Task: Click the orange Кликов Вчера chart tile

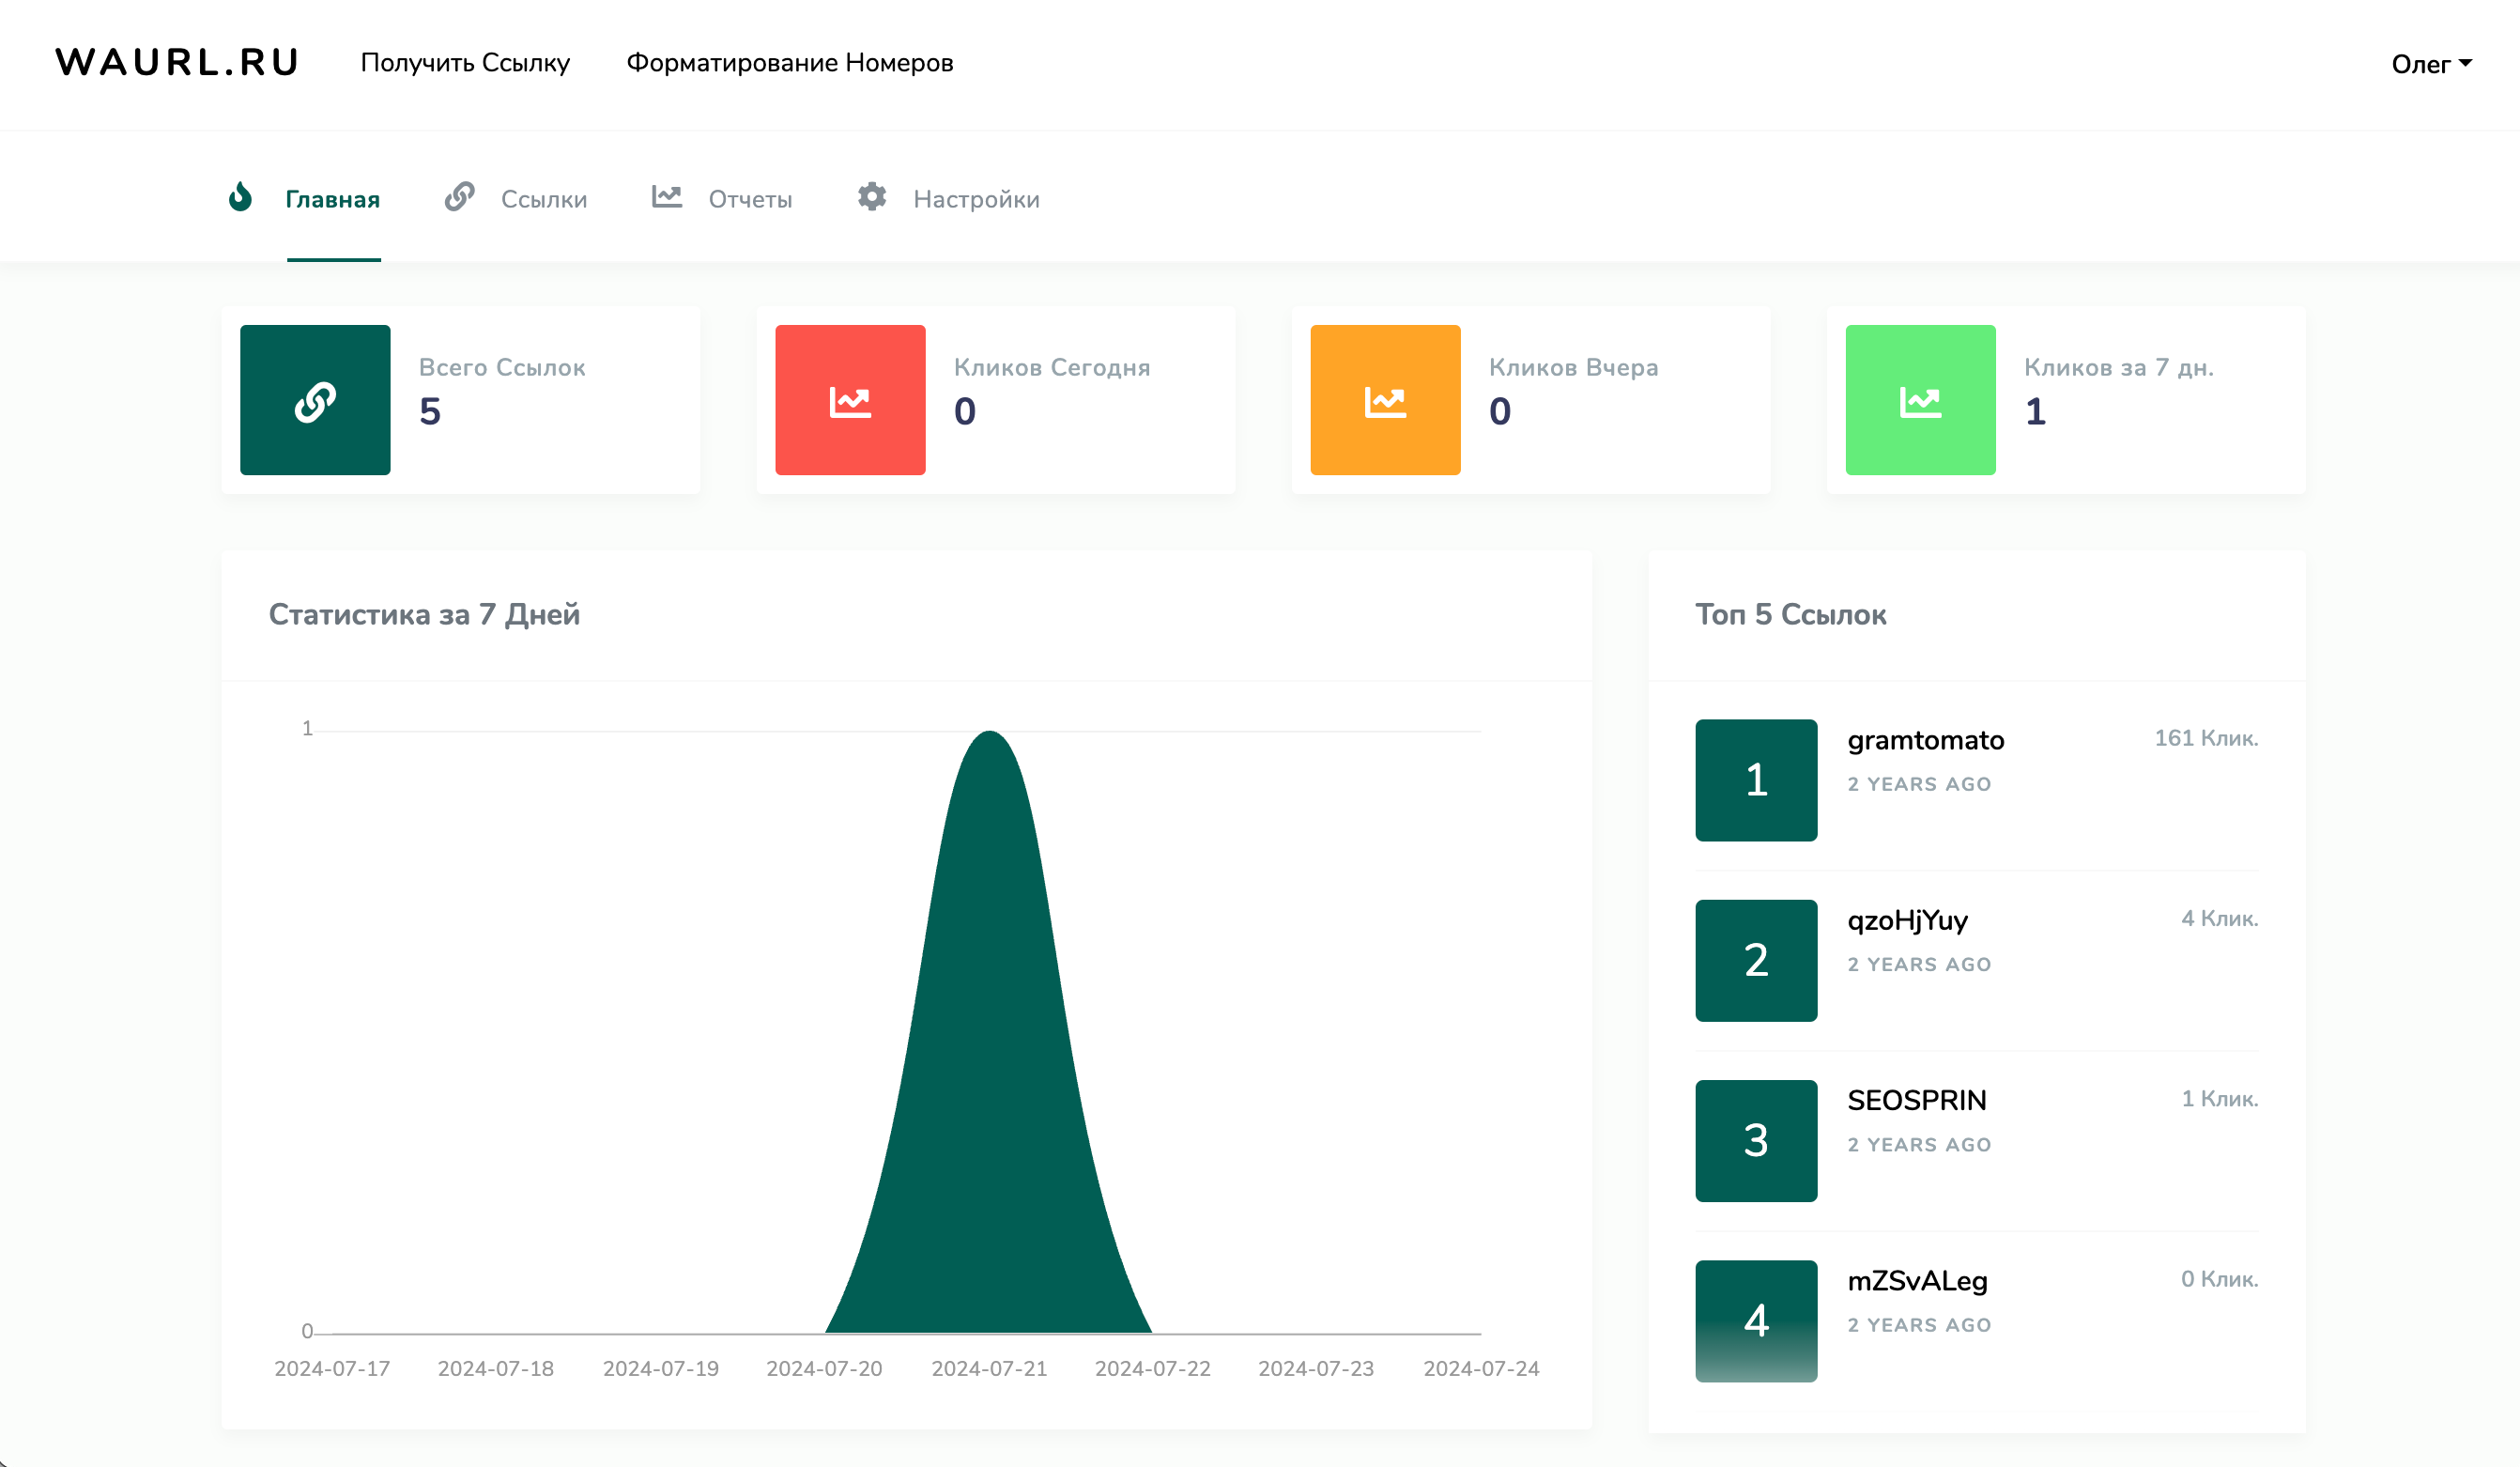Action: point(1385,400)
